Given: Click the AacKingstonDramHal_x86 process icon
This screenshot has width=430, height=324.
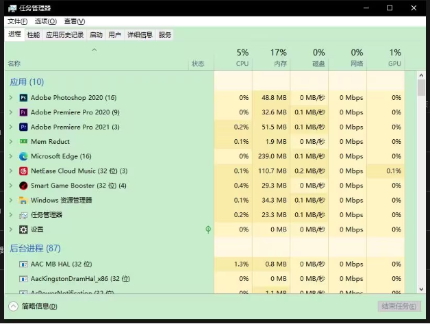Looking at the screenshot, I should 23,279.
